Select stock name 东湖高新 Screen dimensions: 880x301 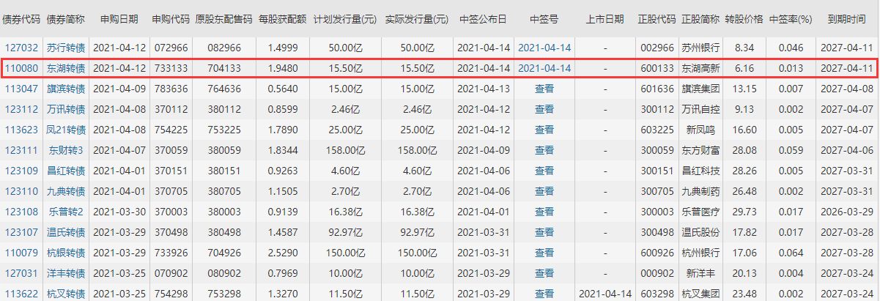coord(700,68)
